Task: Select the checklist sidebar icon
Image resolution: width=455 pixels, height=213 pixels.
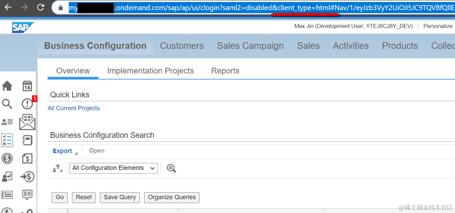Action: point(7,140)
